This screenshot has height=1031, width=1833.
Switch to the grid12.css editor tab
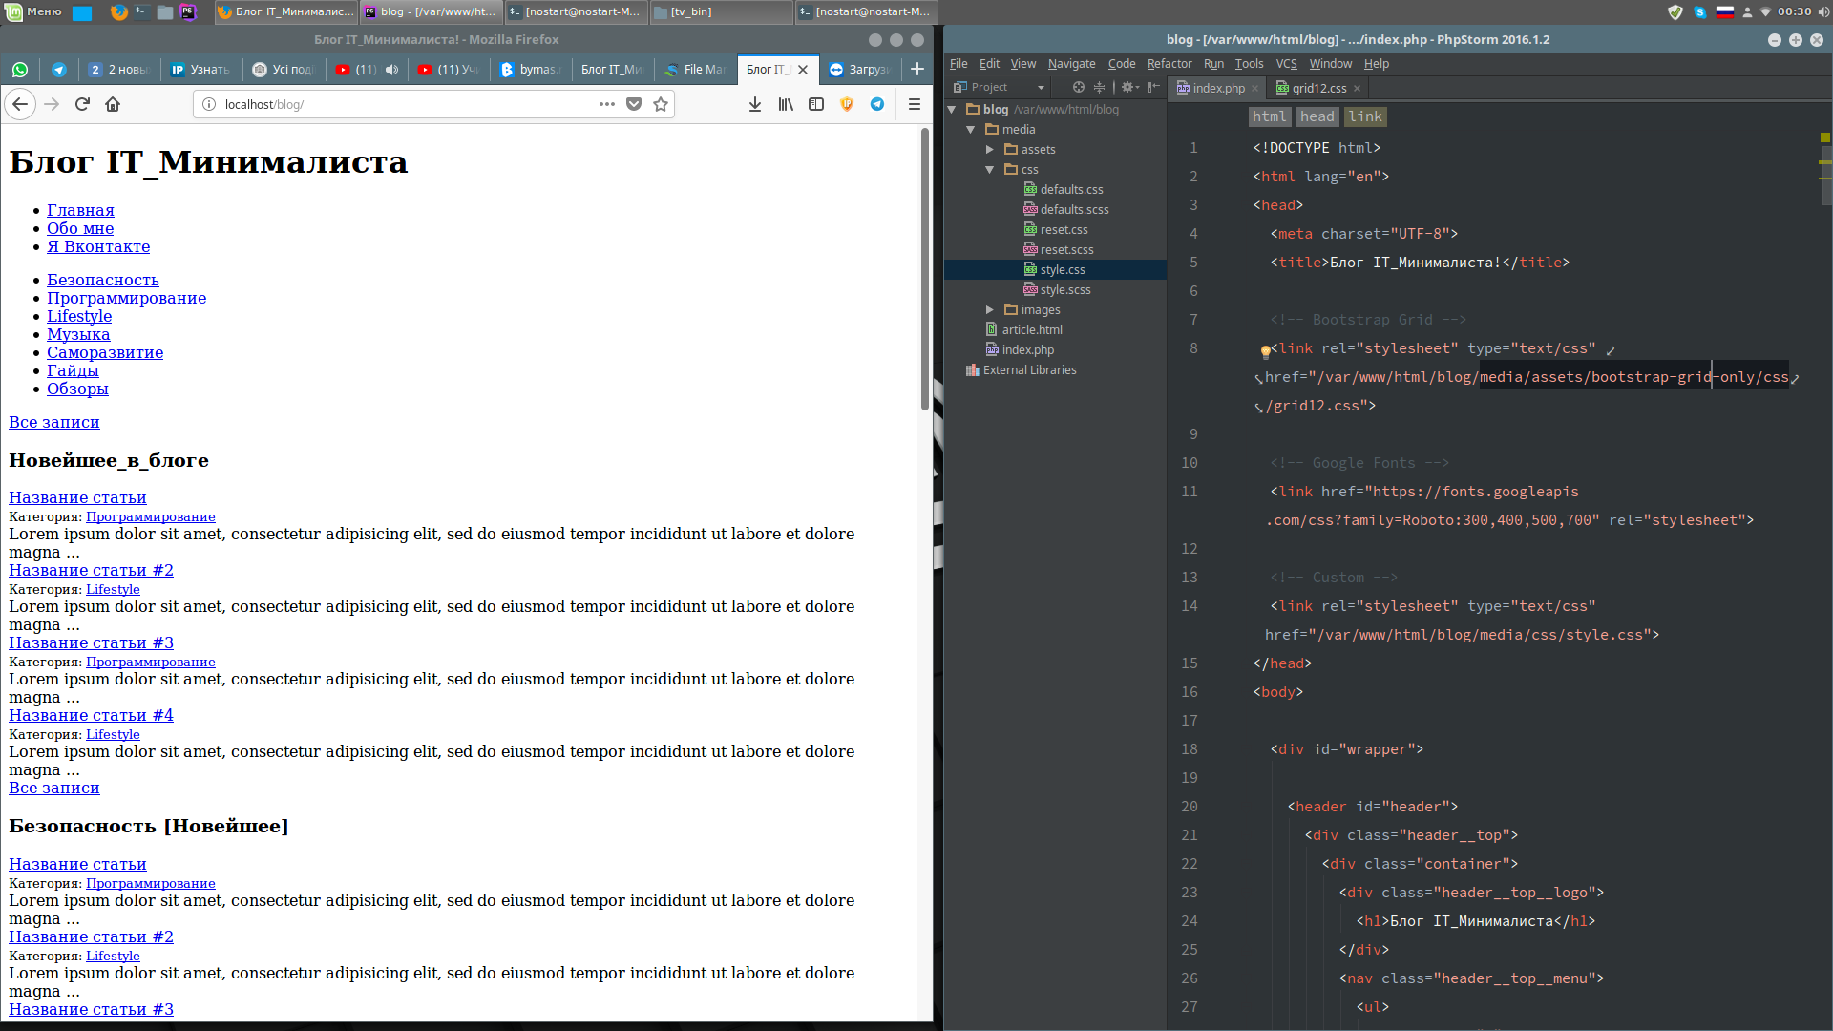[x=1317, y=88]
